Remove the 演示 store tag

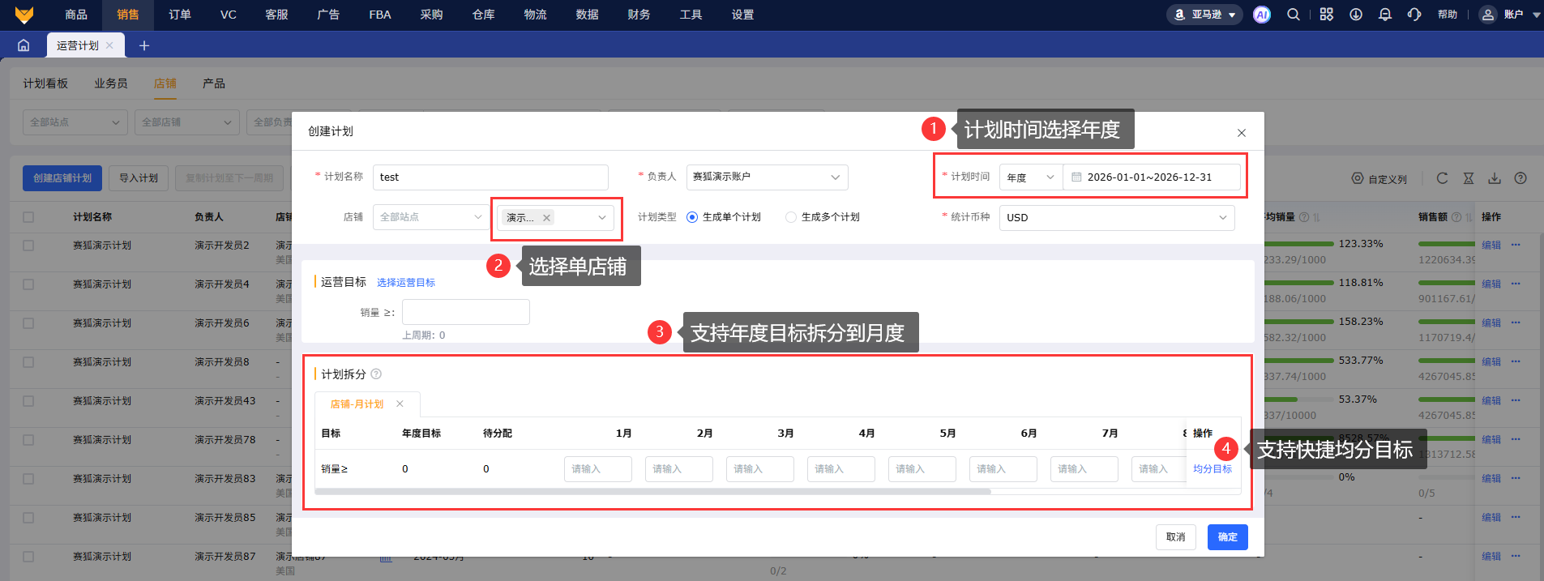click(x=547, y=218)
